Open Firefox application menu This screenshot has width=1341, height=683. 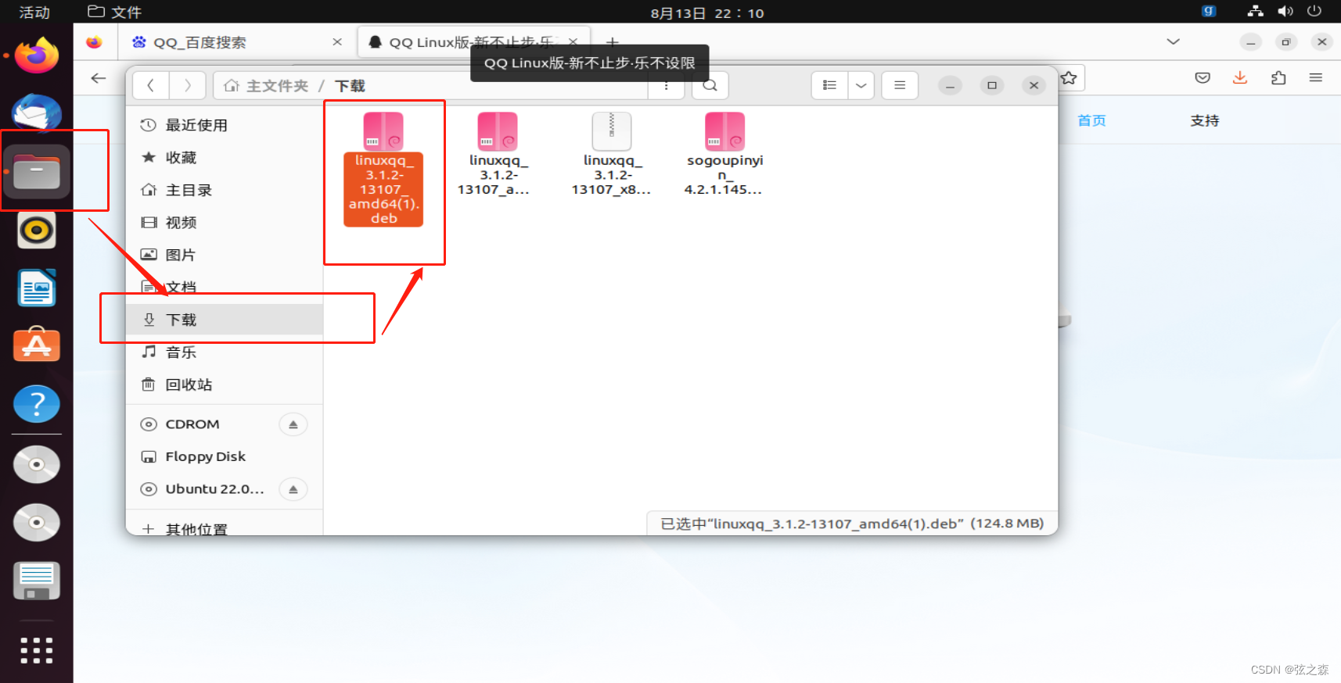pyautogui.click(x=1316, y=78)
